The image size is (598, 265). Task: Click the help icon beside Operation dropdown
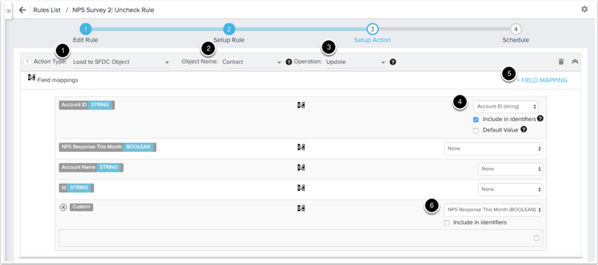point(393,62)
